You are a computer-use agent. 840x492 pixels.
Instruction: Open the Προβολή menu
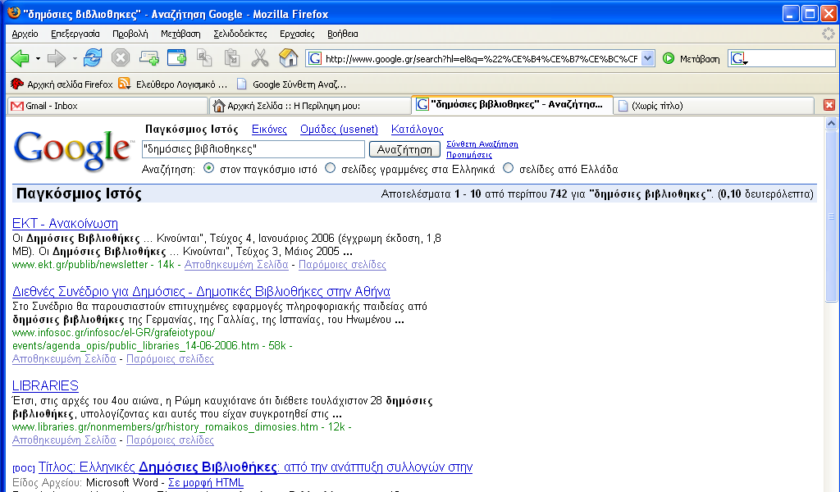[130, 34]
